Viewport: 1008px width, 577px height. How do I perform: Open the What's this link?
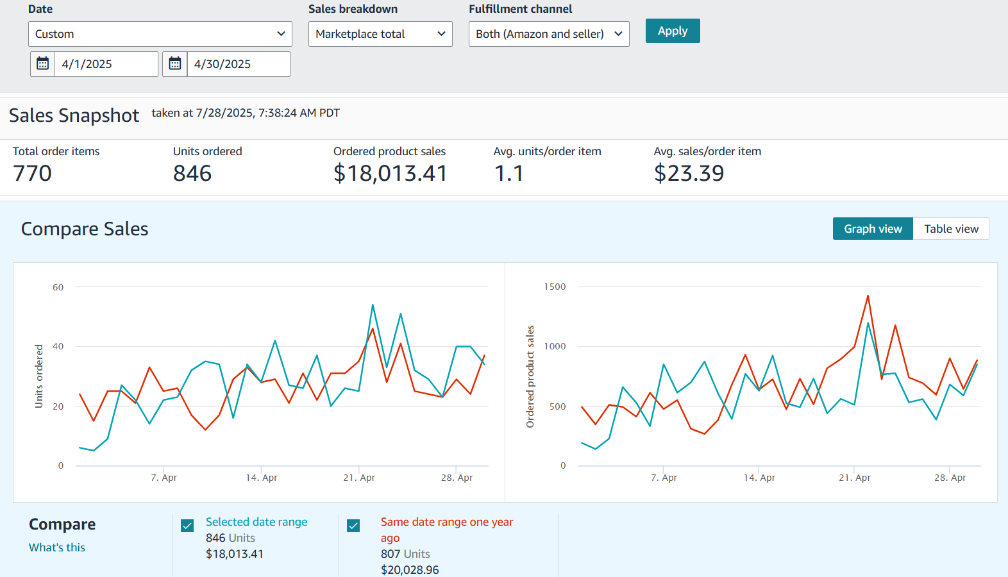(x=57, y=548)
